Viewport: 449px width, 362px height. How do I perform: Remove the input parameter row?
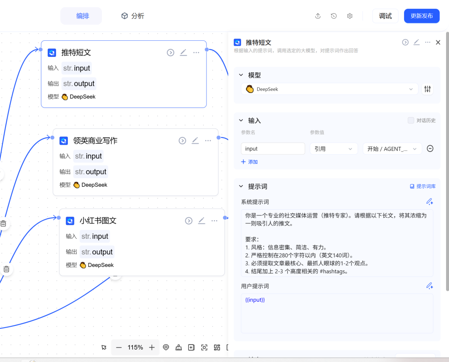pos(430,149)
